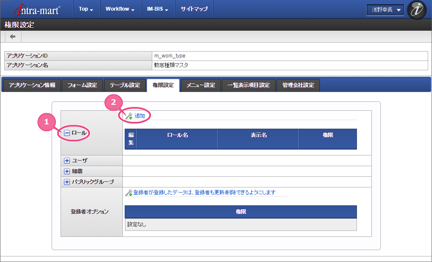Screen dimensions: 432x262
Task: Click the intra-mart logo
Action: tap(37, 9)
